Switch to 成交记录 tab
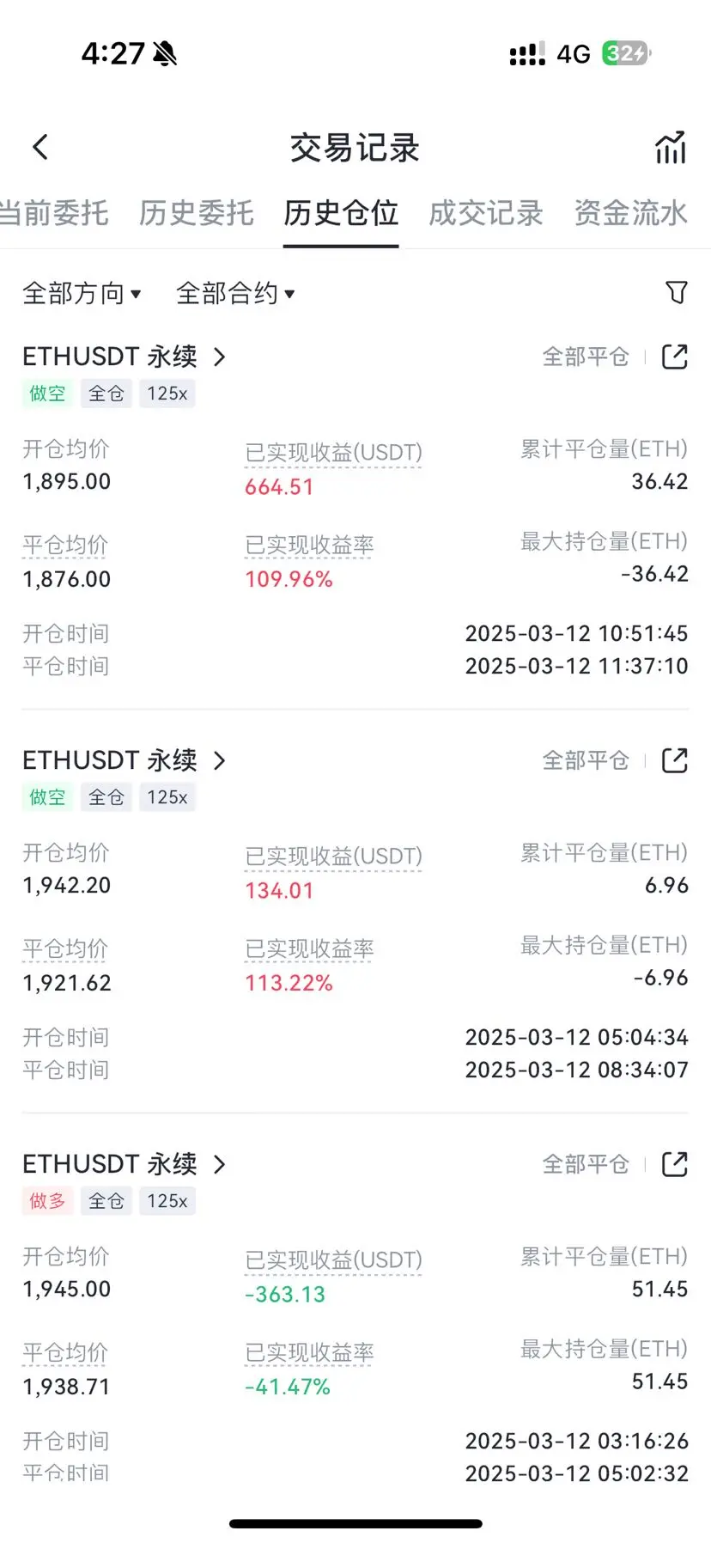 [486, 212]
